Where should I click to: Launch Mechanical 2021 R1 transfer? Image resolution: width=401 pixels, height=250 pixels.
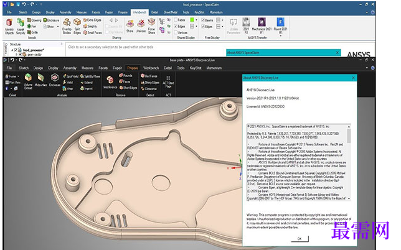pos(262,26)
